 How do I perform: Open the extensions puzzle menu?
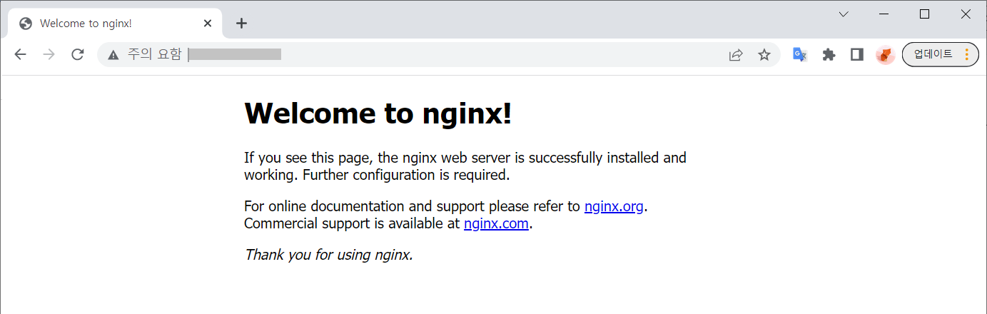829,55
